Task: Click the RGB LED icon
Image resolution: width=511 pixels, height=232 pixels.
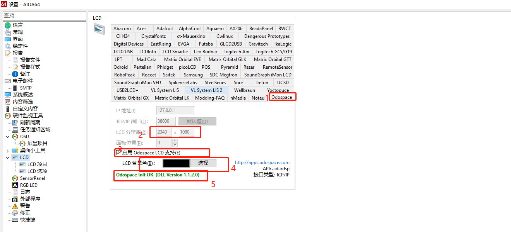Action: click(15, 185)
